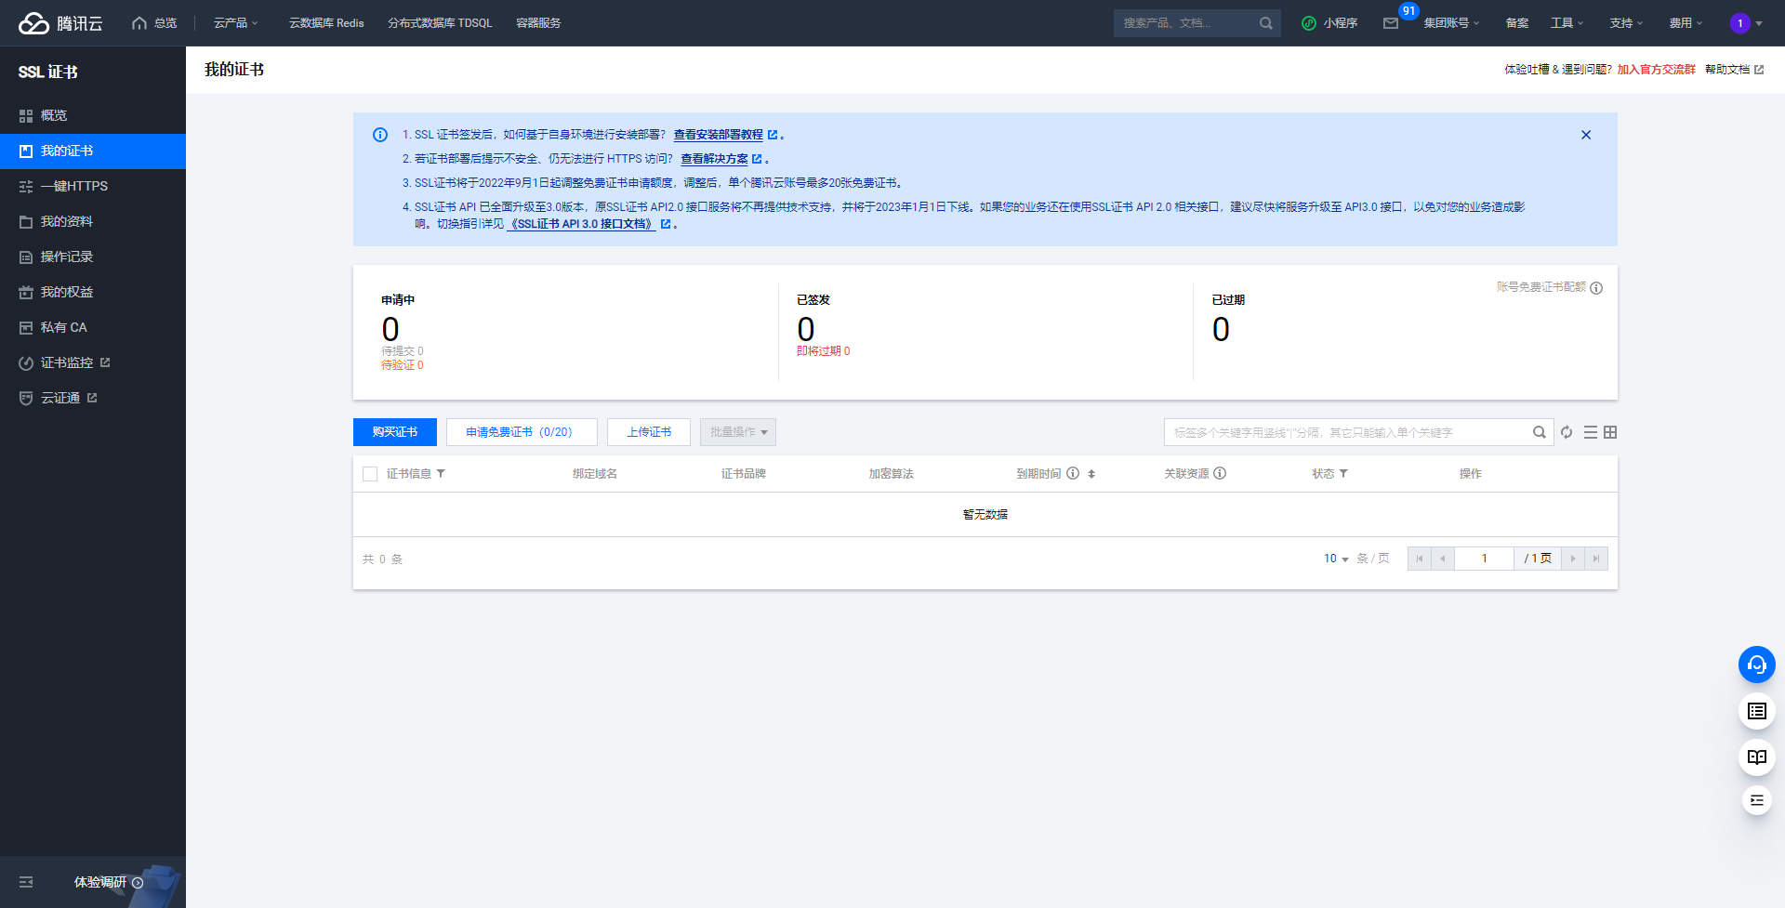Switch to grid card view layout
This screenshot has width=1785, height=908.
tap(1610, 432)
